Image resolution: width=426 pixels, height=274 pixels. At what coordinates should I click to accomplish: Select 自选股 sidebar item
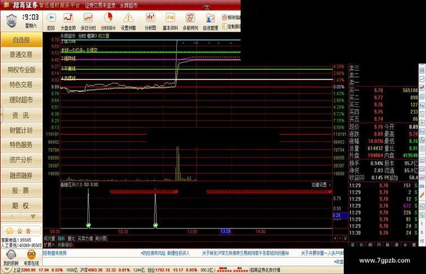coord(21,40)
